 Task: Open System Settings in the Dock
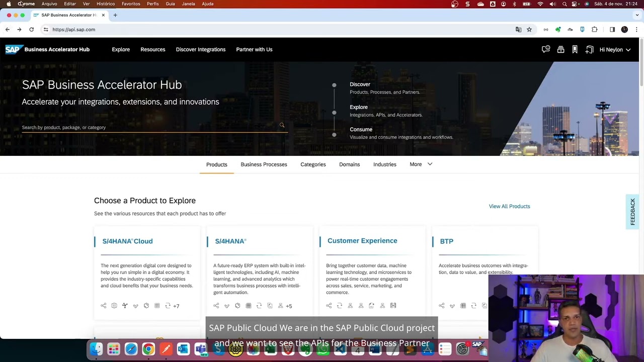click(462, 349)
